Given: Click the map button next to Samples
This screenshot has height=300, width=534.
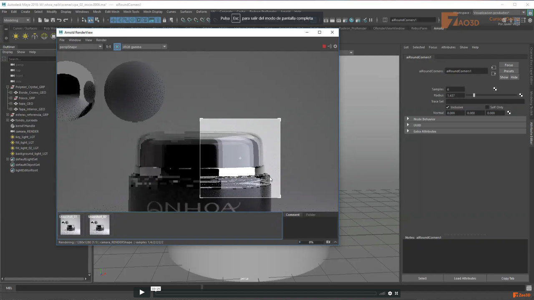Looking at the screenshot, I should [495, 89].
